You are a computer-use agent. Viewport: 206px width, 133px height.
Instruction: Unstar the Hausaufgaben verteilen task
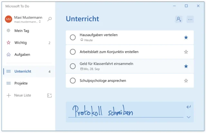pyautogui.click(x=186, y=38)
